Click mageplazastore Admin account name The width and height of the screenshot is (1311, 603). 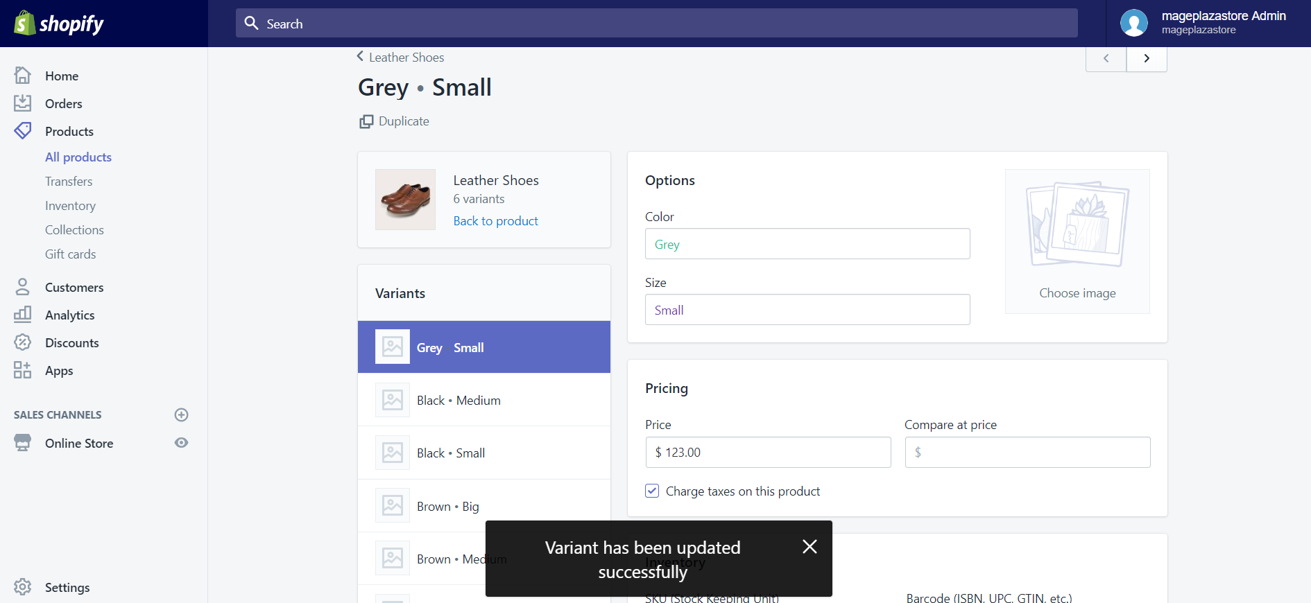click(x=1224, y=16)
